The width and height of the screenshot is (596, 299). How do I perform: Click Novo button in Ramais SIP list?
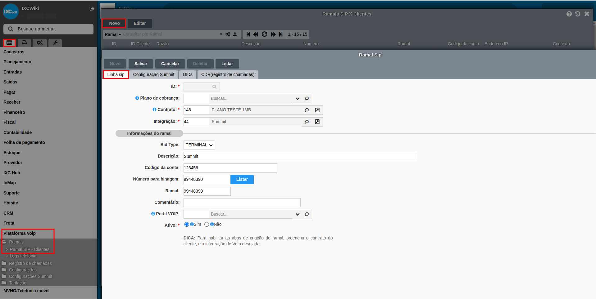(114, 23)
